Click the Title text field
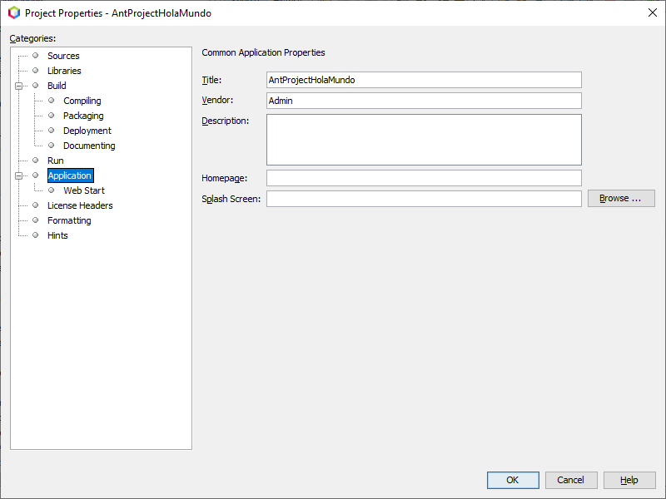The width and height of the screenshot is (666, 499). point(424,80)
